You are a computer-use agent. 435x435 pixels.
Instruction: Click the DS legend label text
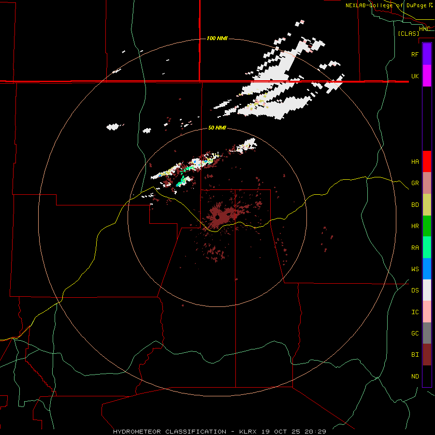tap(415, 290)
